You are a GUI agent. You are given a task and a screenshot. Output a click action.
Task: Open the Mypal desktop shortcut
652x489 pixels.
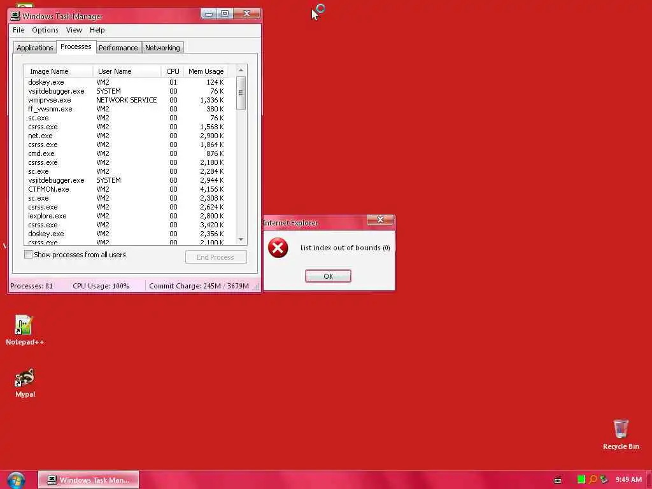click(25, 383)
